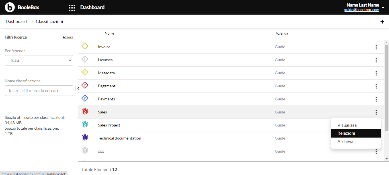Open three-dot menu for xxx row
The image size is (389, 175).
[376, 151]
